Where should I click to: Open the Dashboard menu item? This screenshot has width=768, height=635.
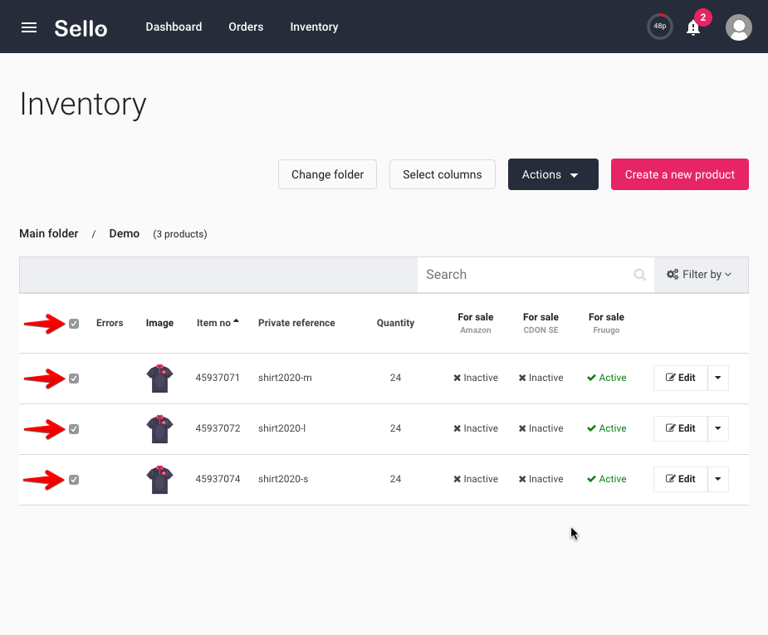coord(174,27)
